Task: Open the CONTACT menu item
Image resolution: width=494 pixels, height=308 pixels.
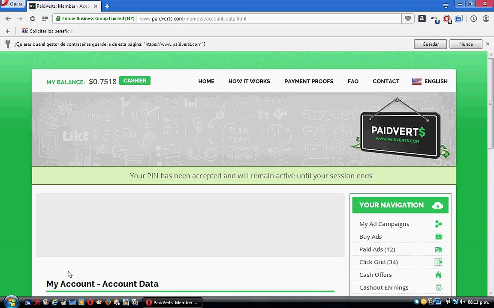Action: coord(386,81)
